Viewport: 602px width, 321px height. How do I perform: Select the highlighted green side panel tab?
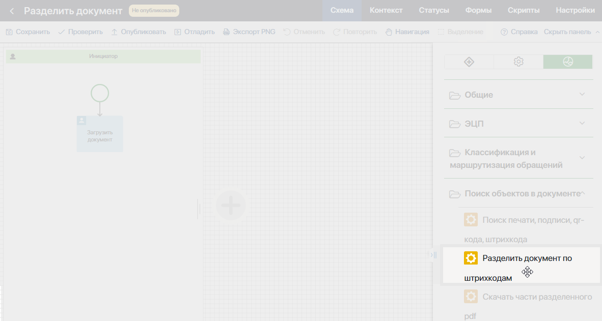[x=568, y=62]
